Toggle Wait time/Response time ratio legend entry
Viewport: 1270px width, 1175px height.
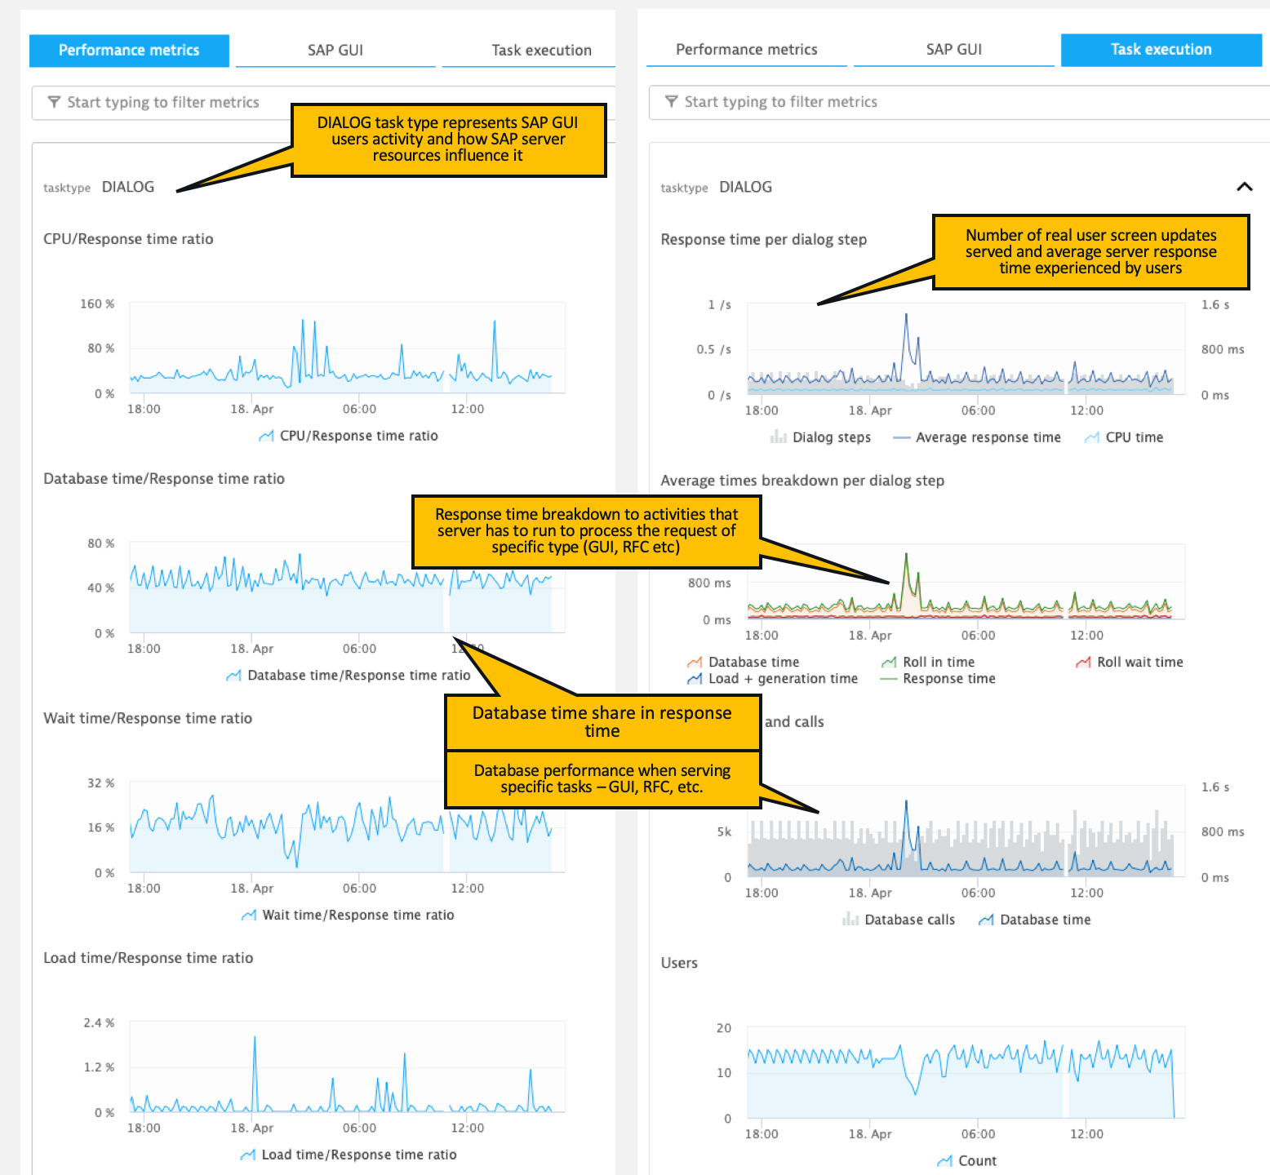click(349, 916)
